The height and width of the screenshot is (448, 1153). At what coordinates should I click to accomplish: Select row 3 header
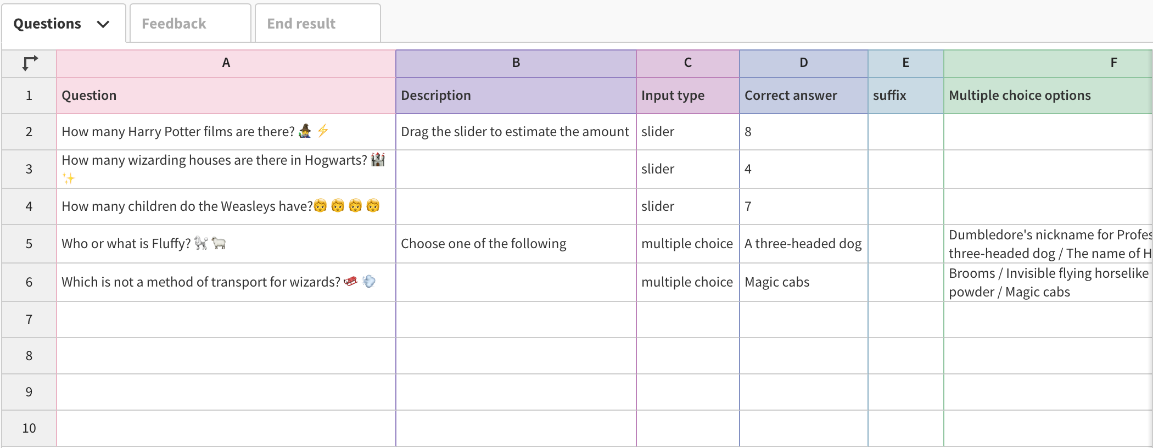coord(29,169)
